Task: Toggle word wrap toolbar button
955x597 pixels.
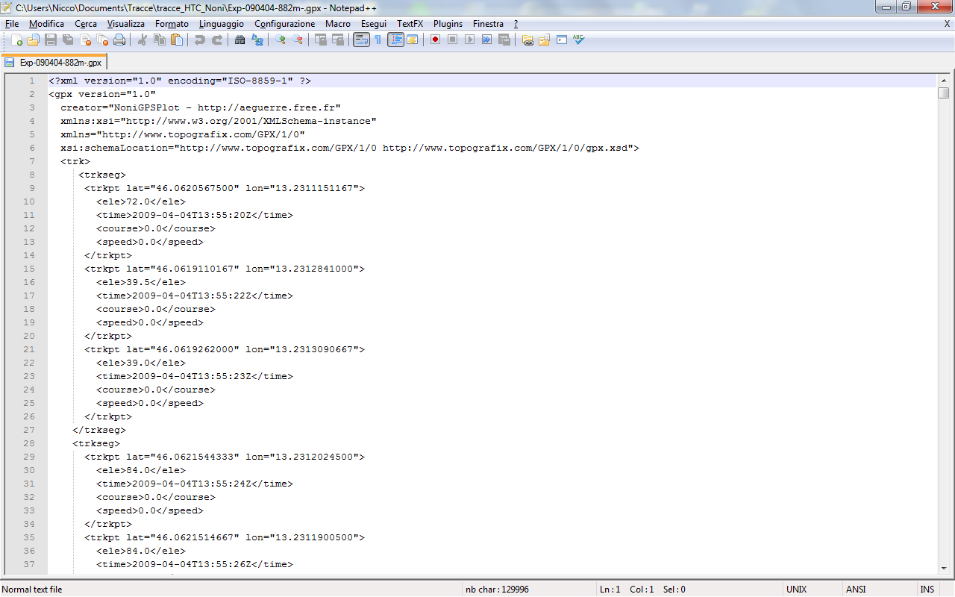Action: (x=361, y=40)
